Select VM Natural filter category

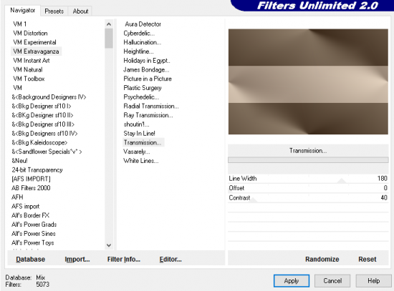click(x=28, y=69)
